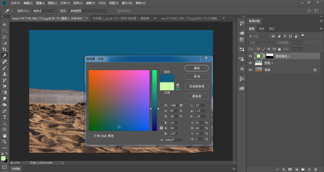Image resolution: width=324 pixels, height=172 pixels.
Task: Open the 取样大小 dropdown
Action: tap(45, 11)
